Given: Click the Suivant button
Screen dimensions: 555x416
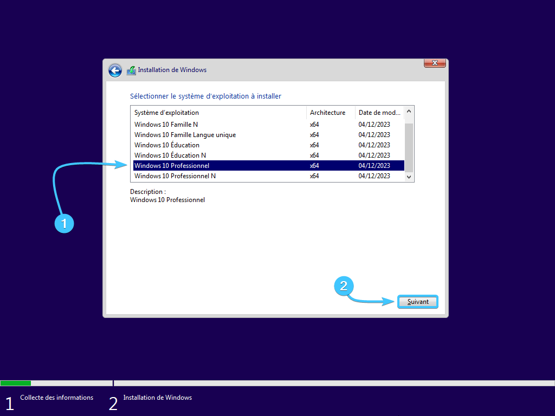Looking at the screenshot, I should click(x=418, y=302).
